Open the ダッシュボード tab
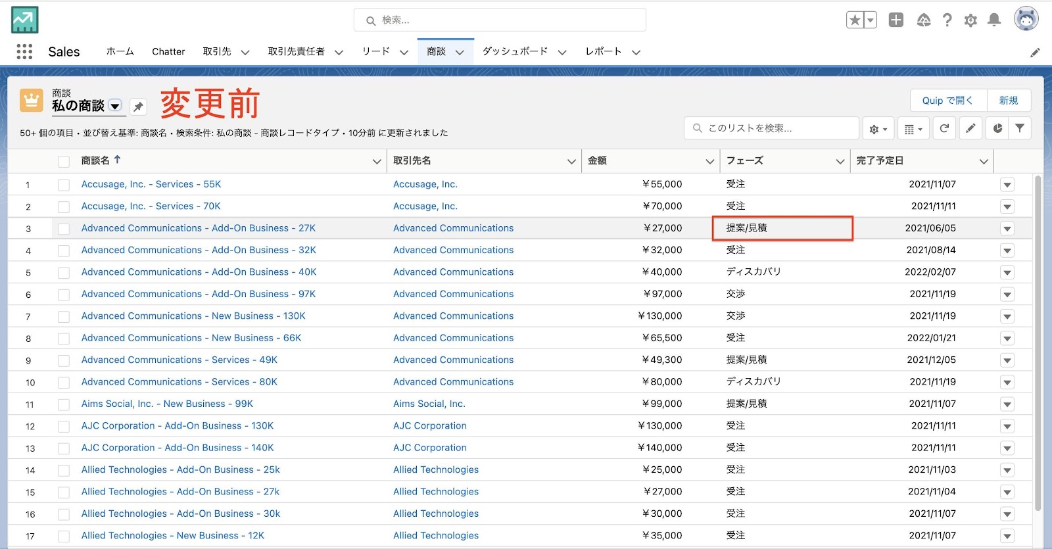The height and width of the screenshot is (549, 1052). [x=515, y=51]
